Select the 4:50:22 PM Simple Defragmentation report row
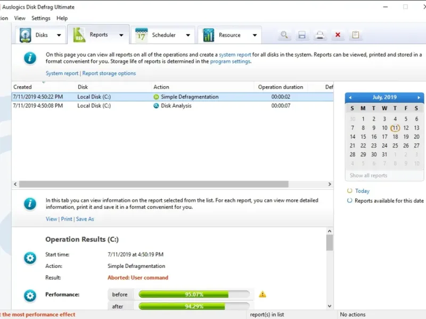 [x=173, y=97]
